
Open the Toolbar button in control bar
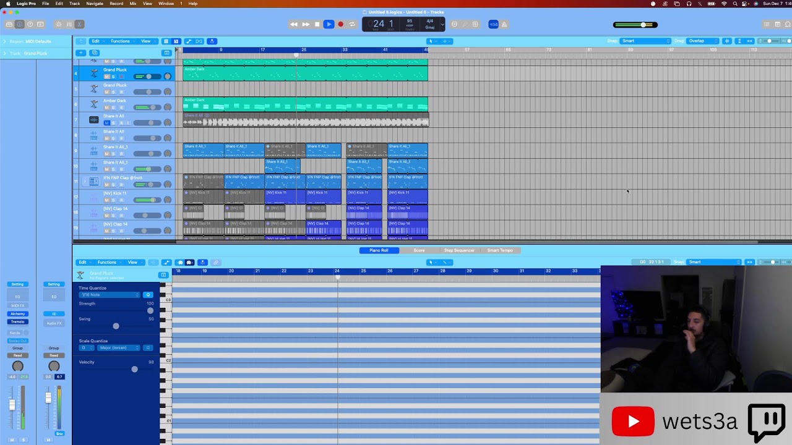40,25
